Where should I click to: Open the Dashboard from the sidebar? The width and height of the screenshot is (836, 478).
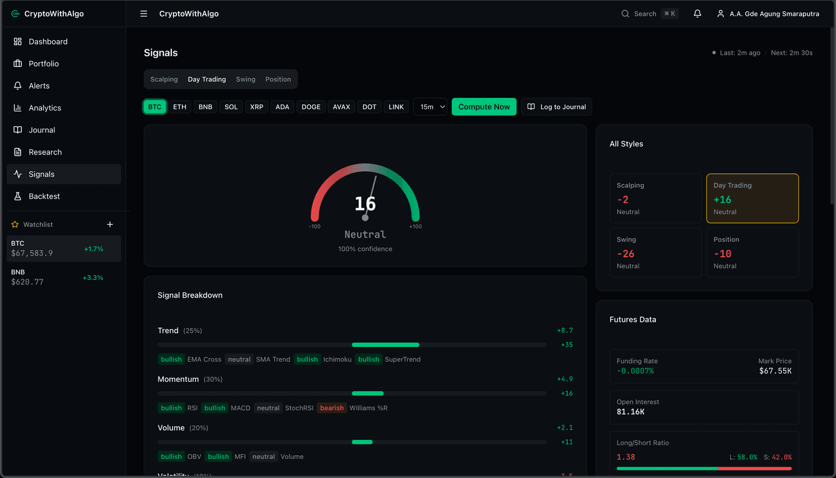pyautogui.click(x=48, y=41)
